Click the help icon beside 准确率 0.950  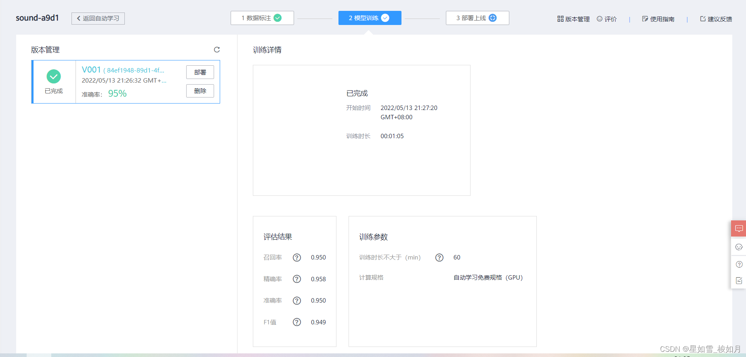pos(297,301)
